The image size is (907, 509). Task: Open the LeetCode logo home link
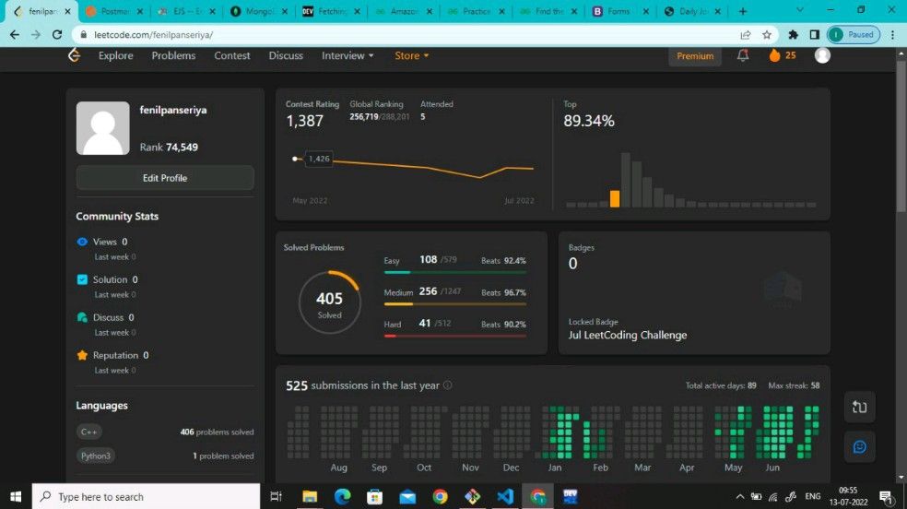pyautogui.click(x=74, y=55)
